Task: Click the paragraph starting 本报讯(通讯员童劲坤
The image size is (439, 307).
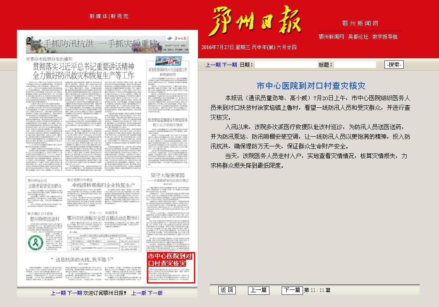Action: click(310, 108)
